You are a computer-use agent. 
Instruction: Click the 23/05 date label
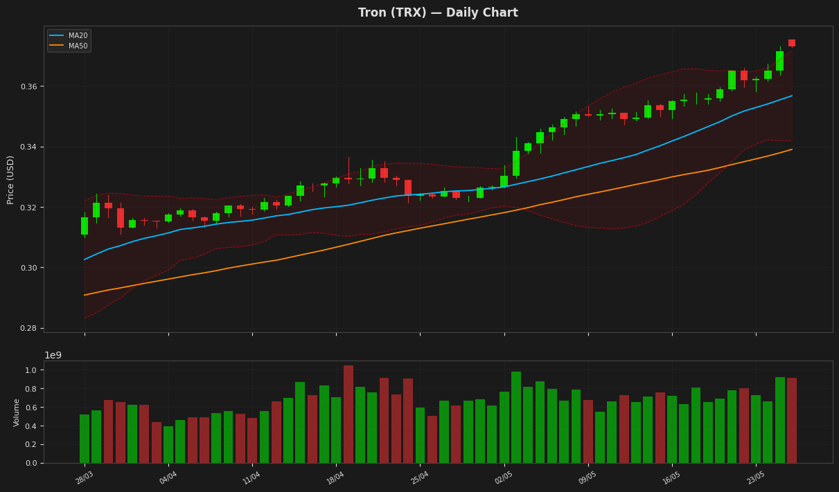(x=756, y=477)
